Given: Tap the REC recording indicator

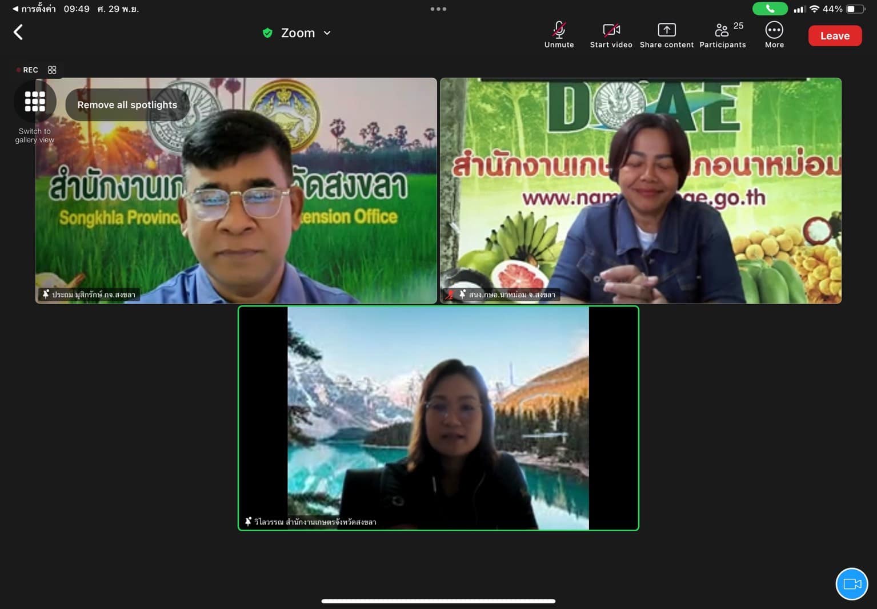Looking at the screenshot, I should [x=27, y=70].
